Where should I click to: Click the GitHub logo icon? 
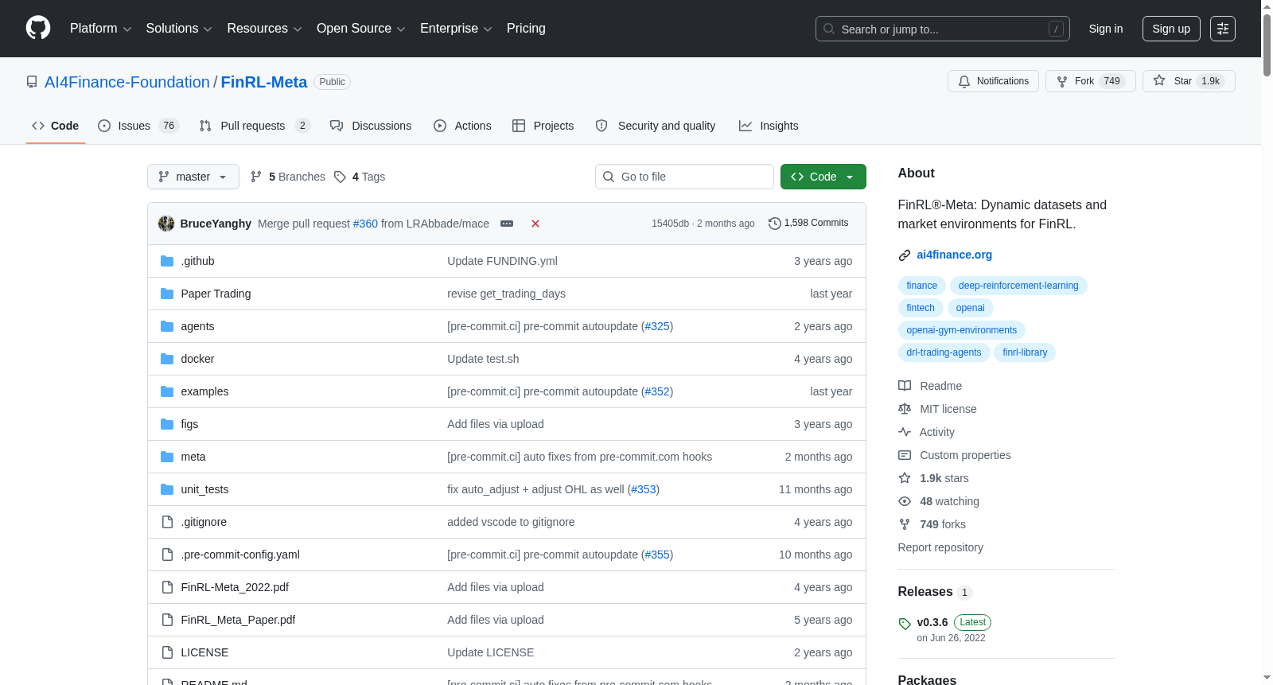38,29
